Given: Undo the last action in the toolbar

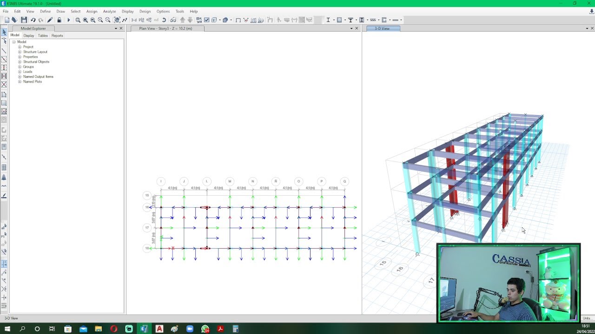Looking at the screenshot, I should click(x=33, y=20).
